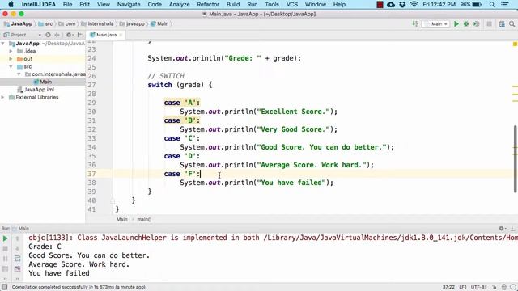Toggle tool window buttons at status bar corner
This screenshot has height=291, width=518.
[4, 287]
